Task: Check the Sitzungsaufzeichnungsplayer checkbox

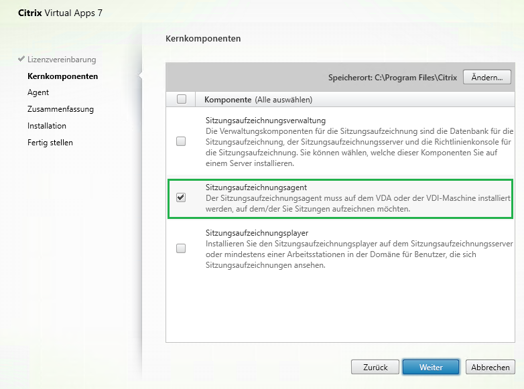Action: pos(181,248)
